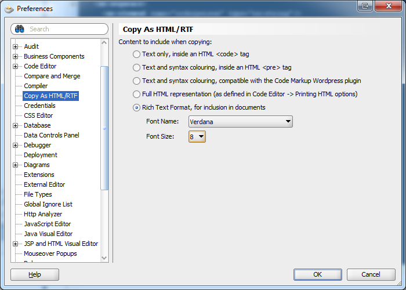This screenshot has width=406, height=290.
Task: Click the Help button
Action: (35, 274)
